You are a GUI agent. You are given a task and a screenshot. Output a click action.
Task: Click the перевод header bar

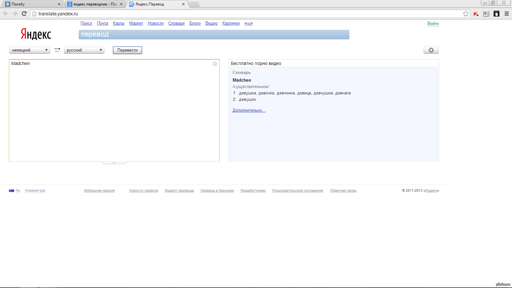coord(214,35)
